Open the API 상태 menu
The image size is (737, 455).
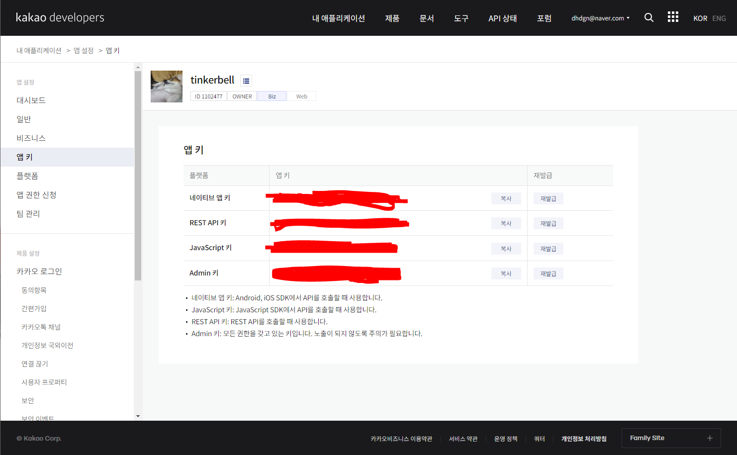pyautogui.click(x=503, y=18)
